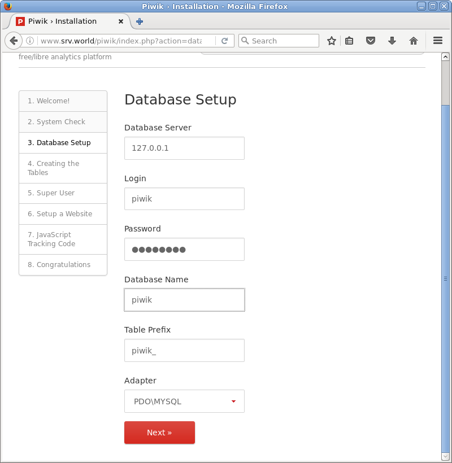Show bookmarks list icon
The width and height of the screenshot is (452, 463).
pyautogui.click(x=349, y=41)
